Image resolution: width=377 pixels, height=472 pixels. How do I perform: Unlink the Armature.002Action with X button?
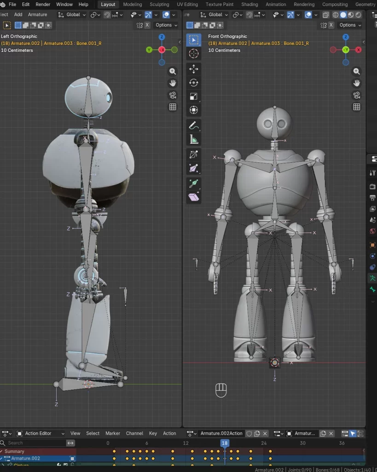coord(265,433)
